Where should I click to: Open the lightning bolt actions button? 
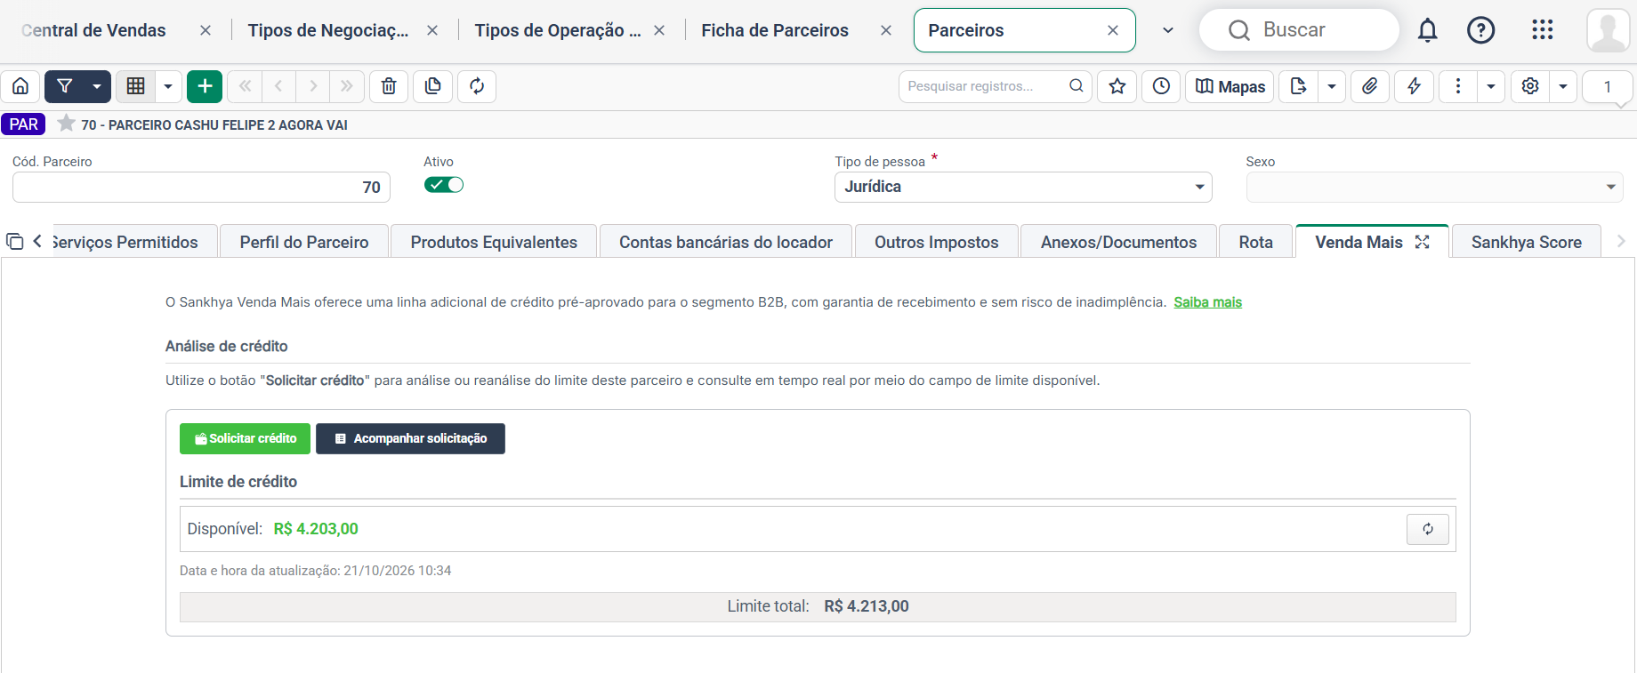tap(1414, 86)
